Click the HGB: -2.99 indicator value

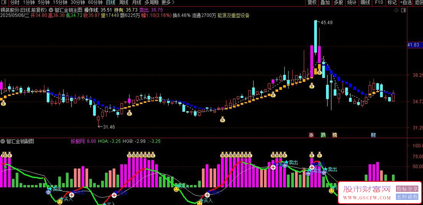click(135, 141)
